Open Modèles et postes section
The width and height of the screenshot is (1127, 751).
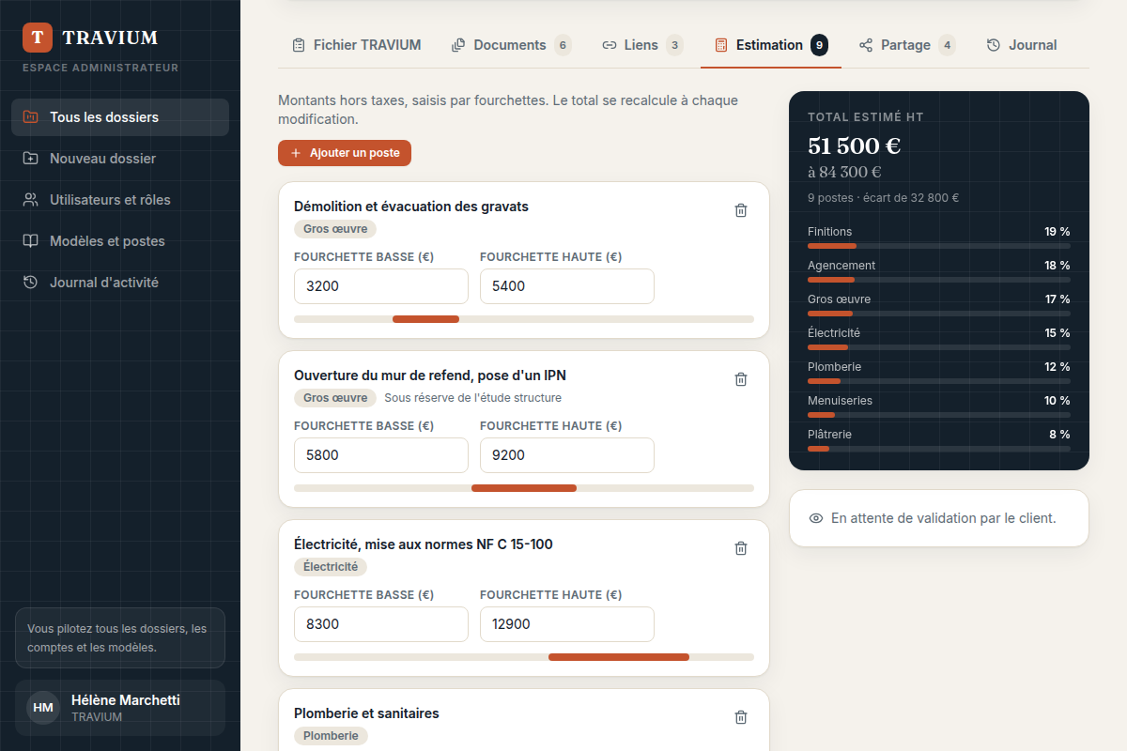click(x=120, y=241)
